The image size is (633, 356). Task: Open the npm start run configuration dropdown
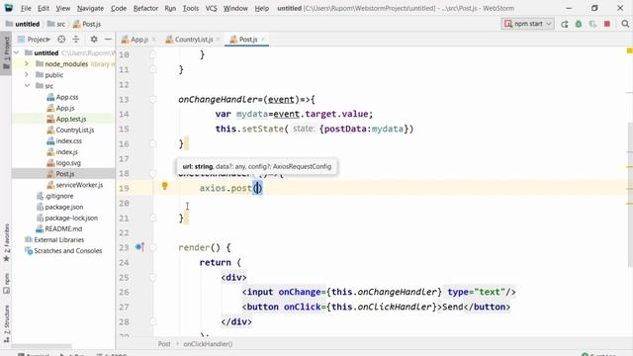coord(527,24)
